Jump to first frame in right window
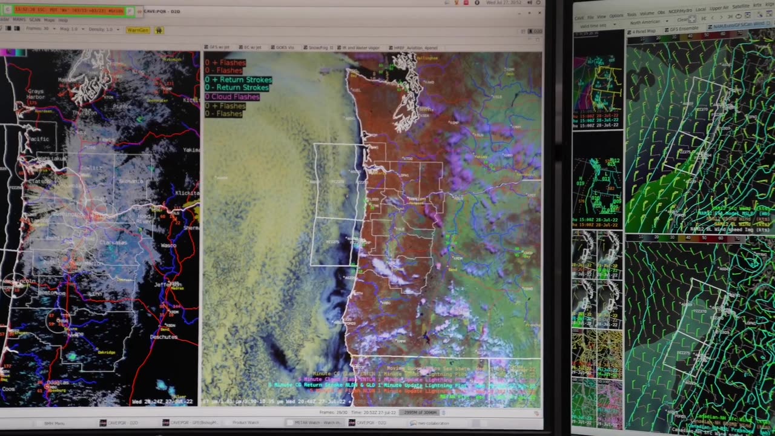 (x=704, y=18)
